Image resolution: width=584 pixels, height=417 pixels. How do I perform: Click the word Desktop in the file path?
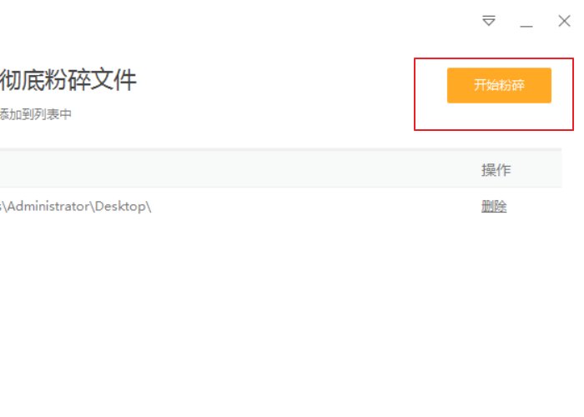click(119, 207)
